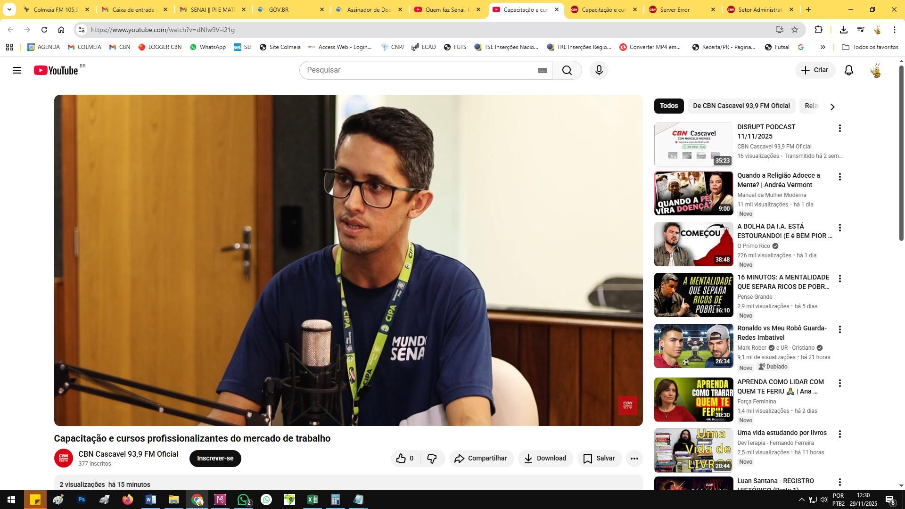Click the search magnifier button

[x=567, y=70]
